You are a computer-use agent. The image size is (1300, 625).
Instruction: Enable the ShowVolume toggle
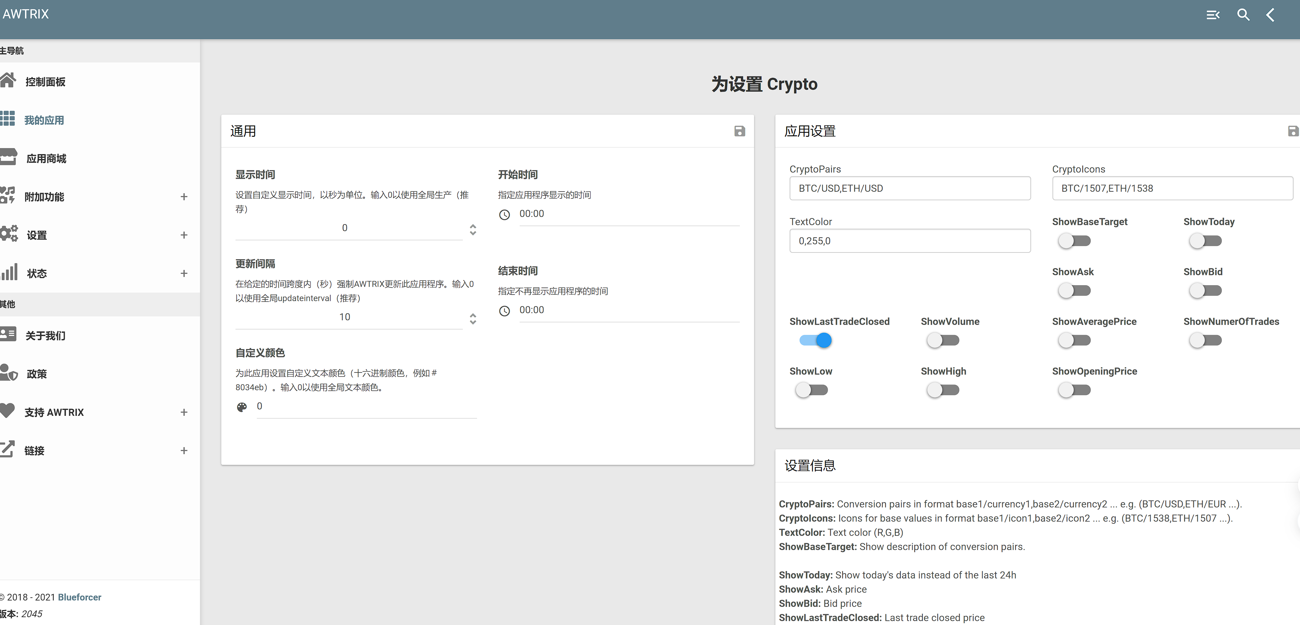tap(942, 341)
